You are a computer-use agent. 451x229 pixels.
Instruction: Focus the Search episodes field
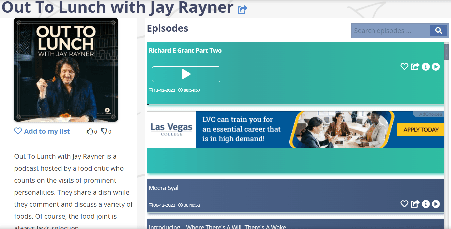pos(391,31)
